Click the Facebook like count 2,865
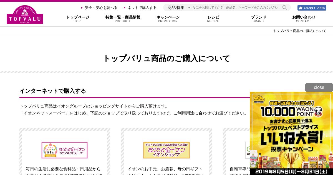Viewport: 333px width, 175px height. coord(321,8)
